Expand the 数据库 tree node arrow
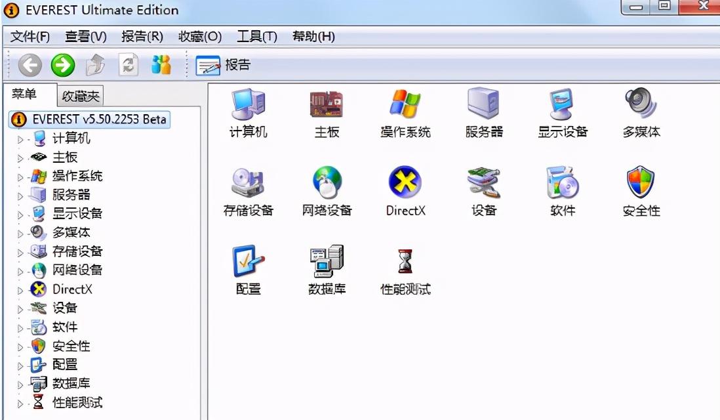 tap(20, 385)
